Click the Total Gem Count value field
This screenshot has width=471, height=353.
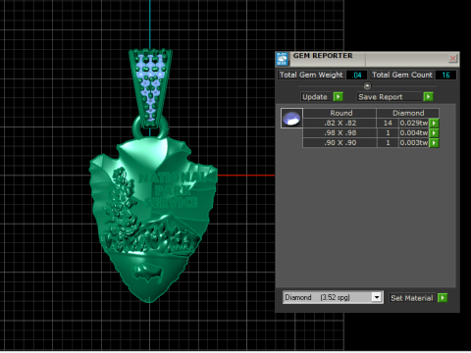(445, 76)
